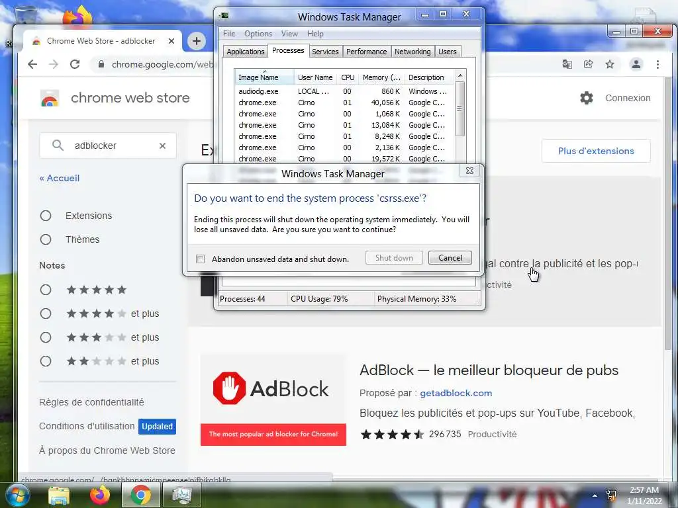Select two stars et plus filter
This screenshot has height=508, width=678.
(46, 361)
